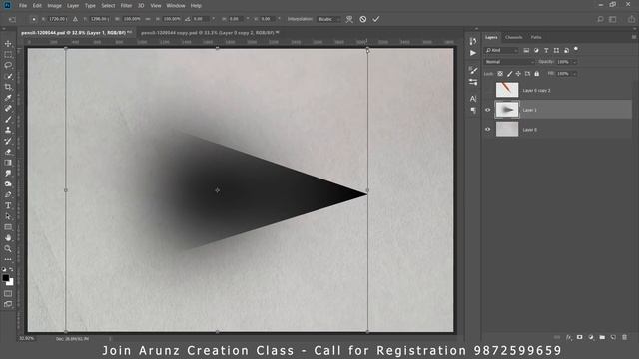Open the blend mode Normal dropdown

tap(509, 62)
